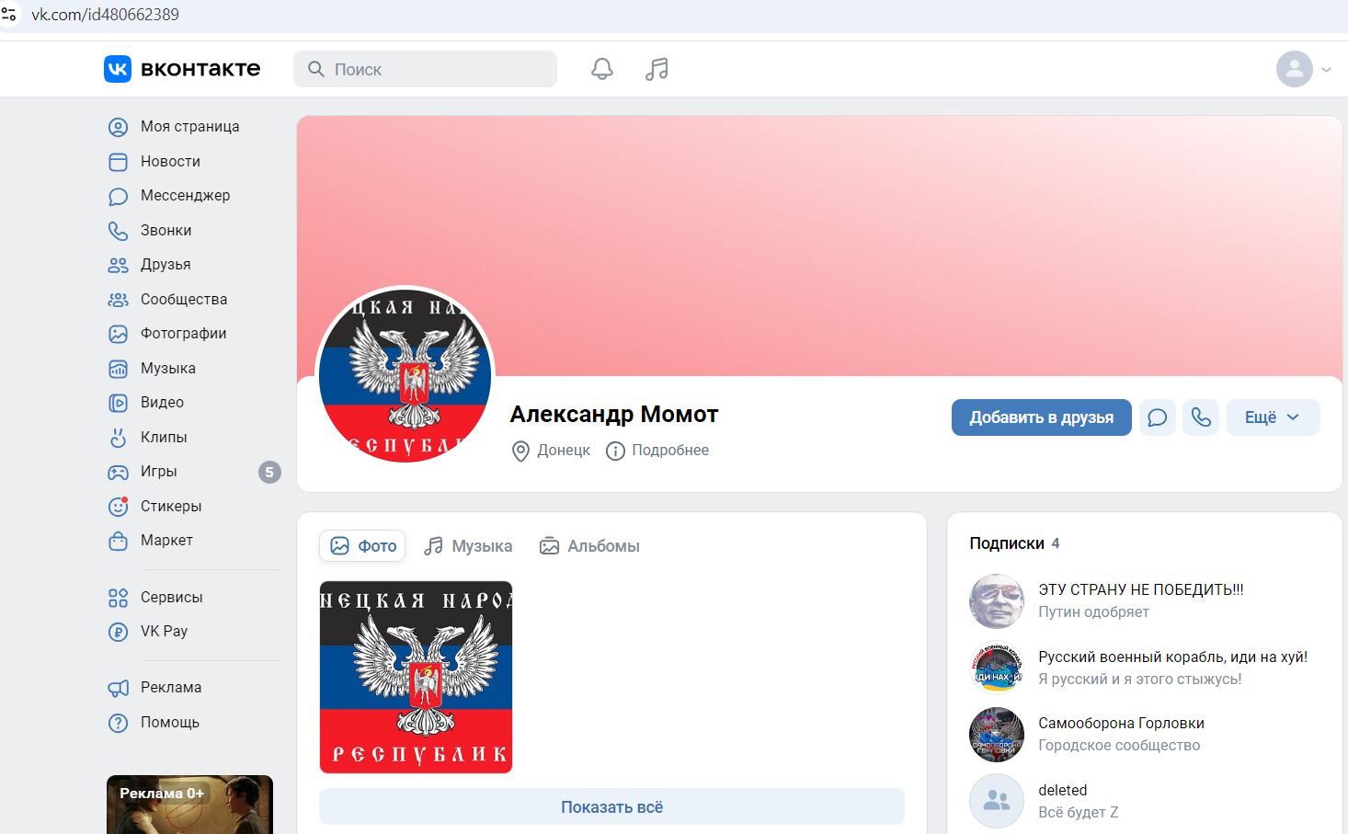Open notifications bell icon
Screen dimensions: 1348x834
[x=602, y=69]
